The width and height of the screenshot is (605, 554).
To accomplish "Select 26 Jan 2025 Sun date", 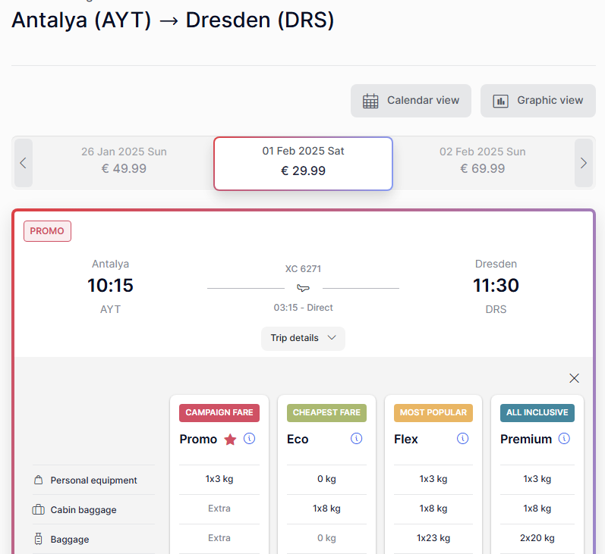I will 124,160.
